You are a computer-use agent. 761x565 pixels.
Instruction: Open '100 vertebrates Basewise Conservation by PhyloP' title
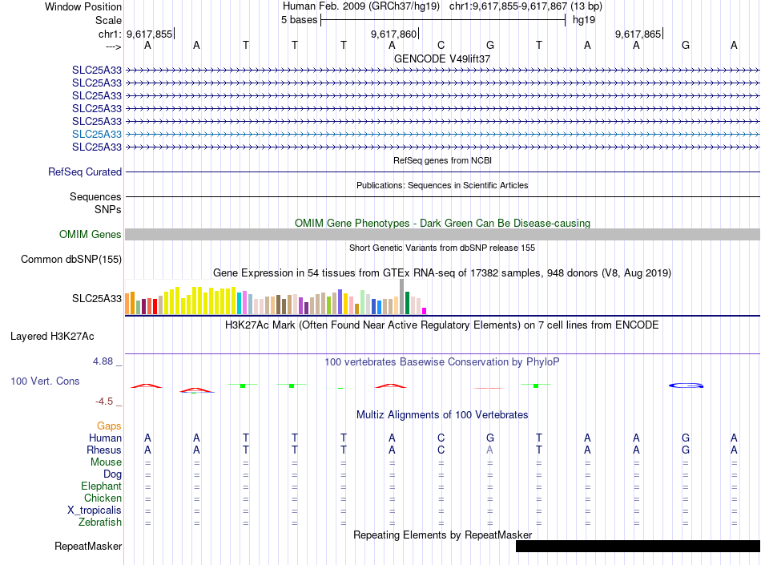click(x=442, y=361)
